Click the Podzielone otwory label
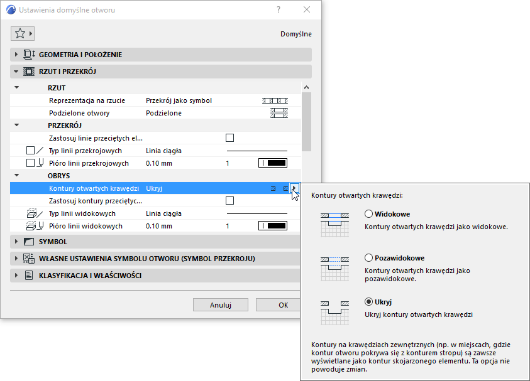This screenshot has width=530, height=381. (x=79, y=113)
